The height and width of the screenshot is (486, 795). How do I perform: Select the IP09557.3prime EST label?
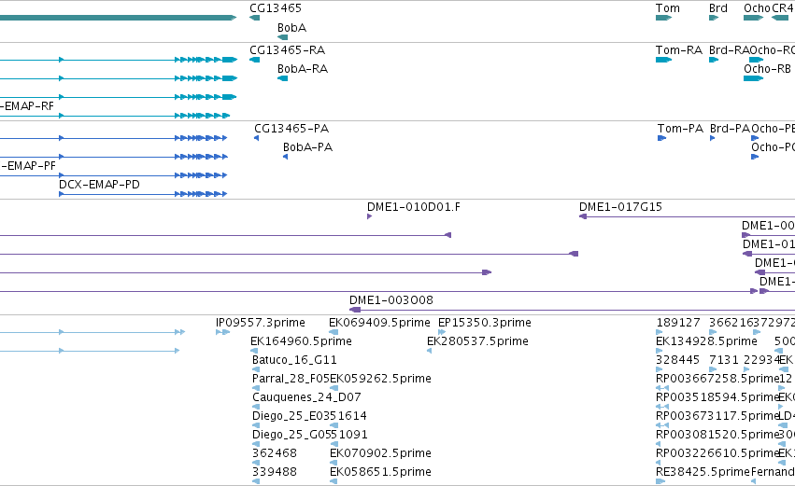[x=261, y=323]
